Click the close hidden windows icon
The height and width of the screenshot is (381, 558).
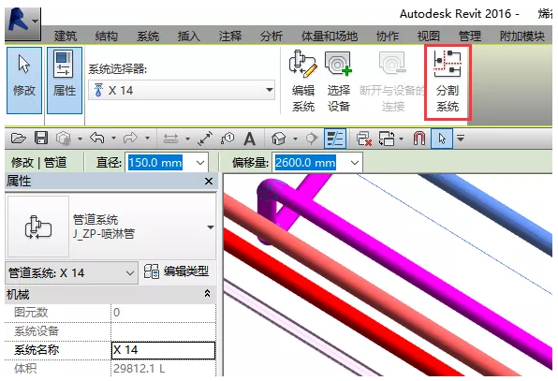point(364,139)
